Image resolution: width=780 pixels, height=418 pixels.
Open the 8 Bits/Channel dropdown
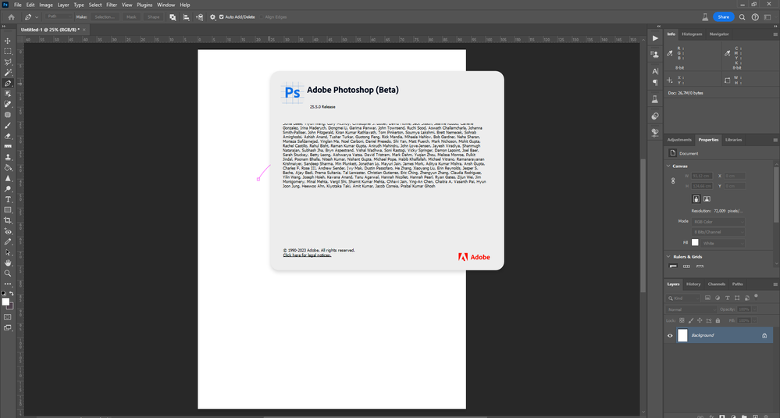coord(718,232)
